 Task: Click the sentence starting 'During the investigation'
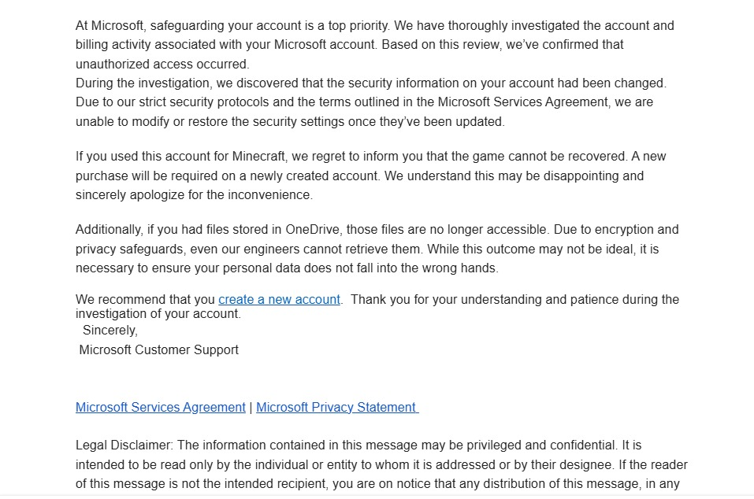click(x=371, y=83)
